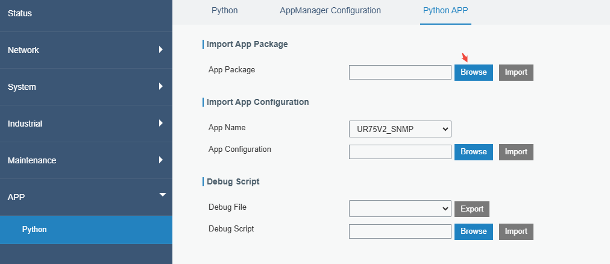
Task: Export the Debug File
Action: 472,209
